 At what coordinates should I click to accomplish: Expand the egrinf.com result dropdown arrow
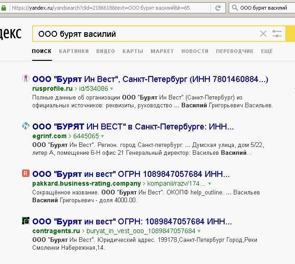tap(102, 136)
